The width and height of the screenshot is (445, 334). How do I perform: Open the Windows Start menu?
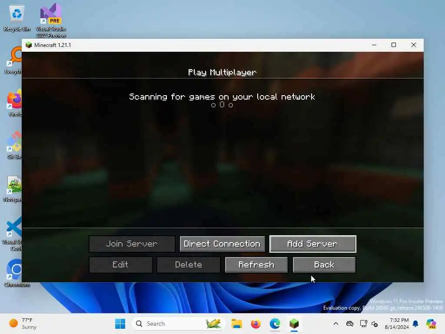(x=120, y=324)
